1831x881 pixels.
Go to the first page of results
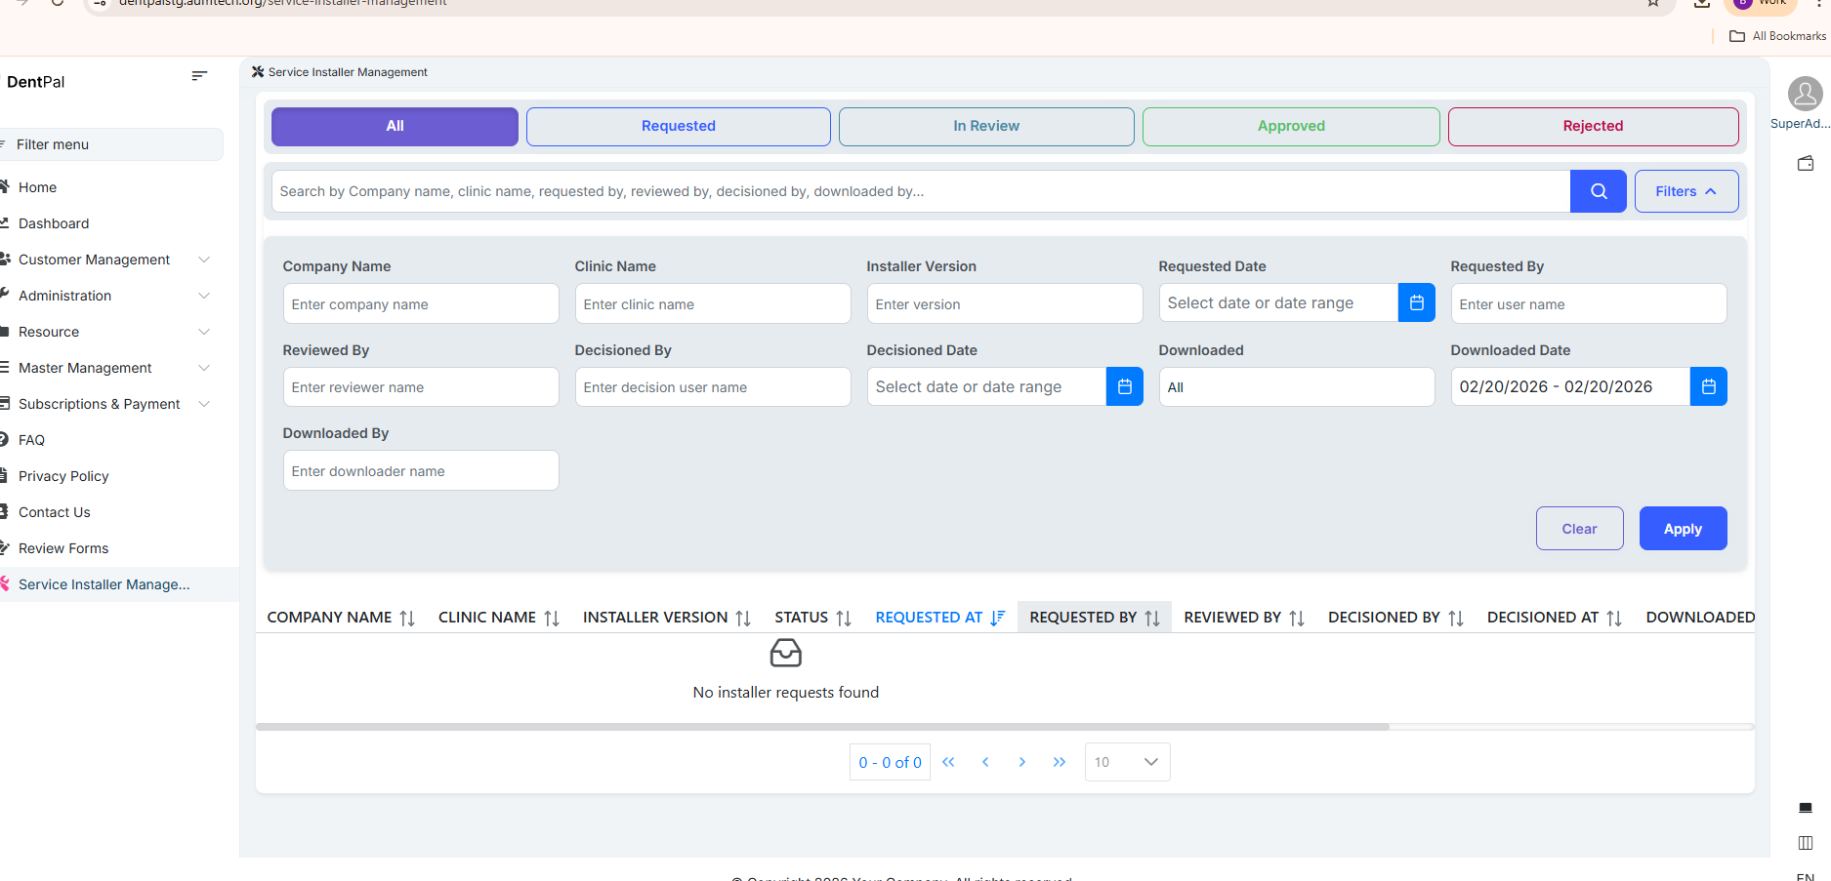pyautogui.click(x=948, y=762)
